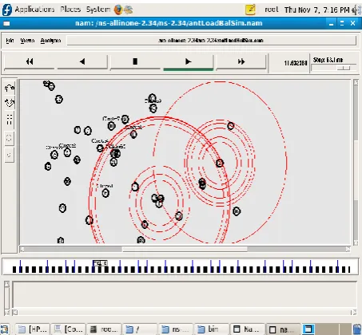Switch to the roo... terminal taskbar item
The width and height of the screenshot is (362, 335).
pos(105,329)
